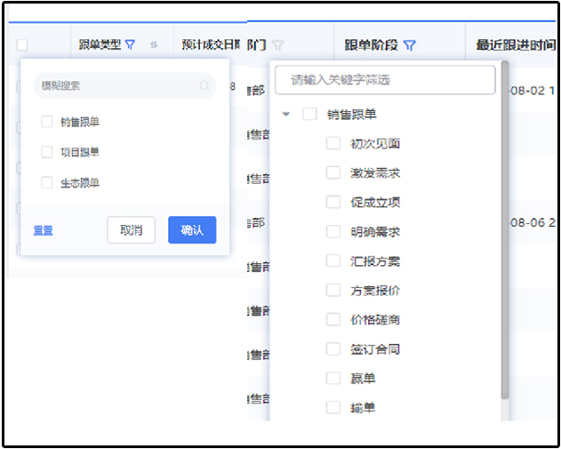Focus the 请输入关键字筛选 keyword input
This screenshot has width=561, height=449.
tap(384, 80)
